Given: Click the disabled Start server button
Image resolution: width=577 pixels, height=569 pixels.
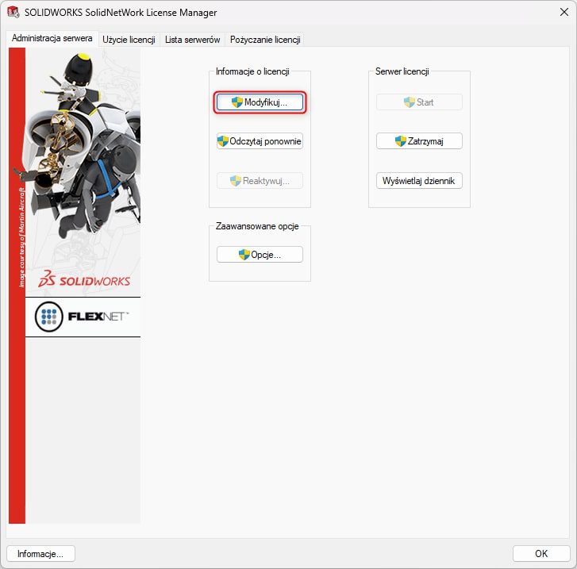Looking at the screenshot, I should [x=419, y=102].
